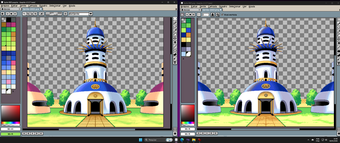Click the Mask color button
This screenshot has height=143, width=340.
pyautogui.click(x=54, y=14)
